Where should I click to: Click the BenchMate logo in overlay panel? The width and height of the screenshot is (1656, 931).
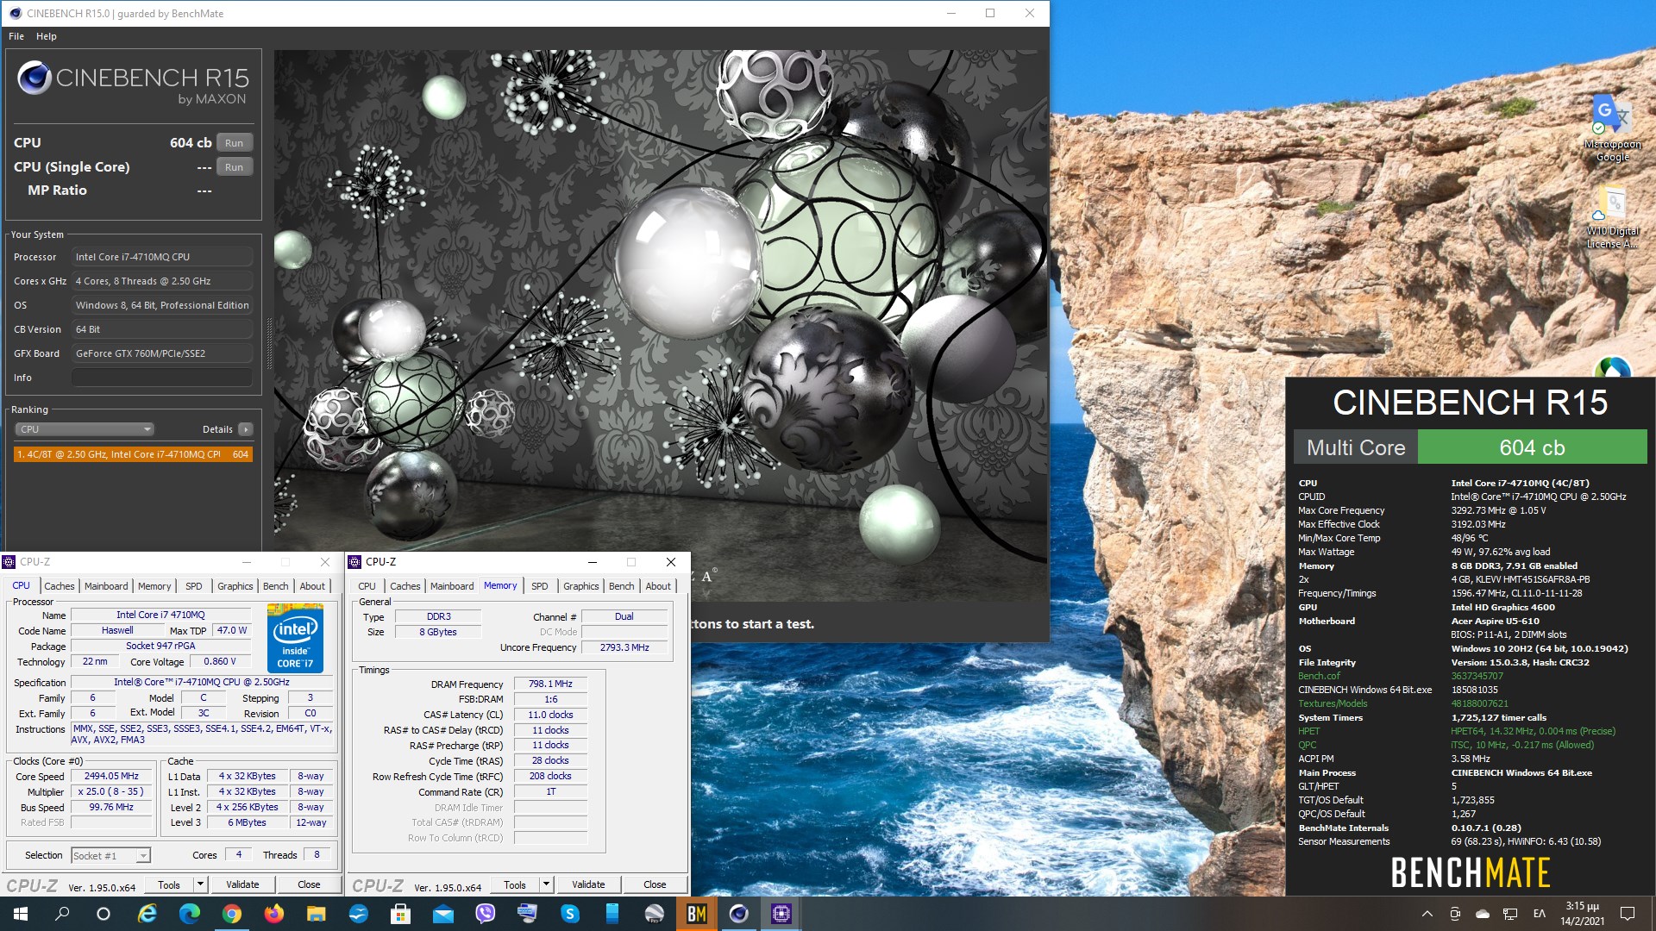pyautogui.click(x=1471, y=872)
